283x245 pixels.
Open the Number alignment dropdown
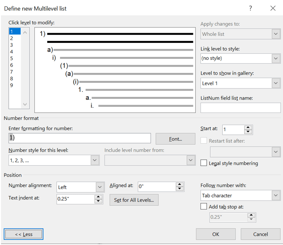tap(100, 187)
